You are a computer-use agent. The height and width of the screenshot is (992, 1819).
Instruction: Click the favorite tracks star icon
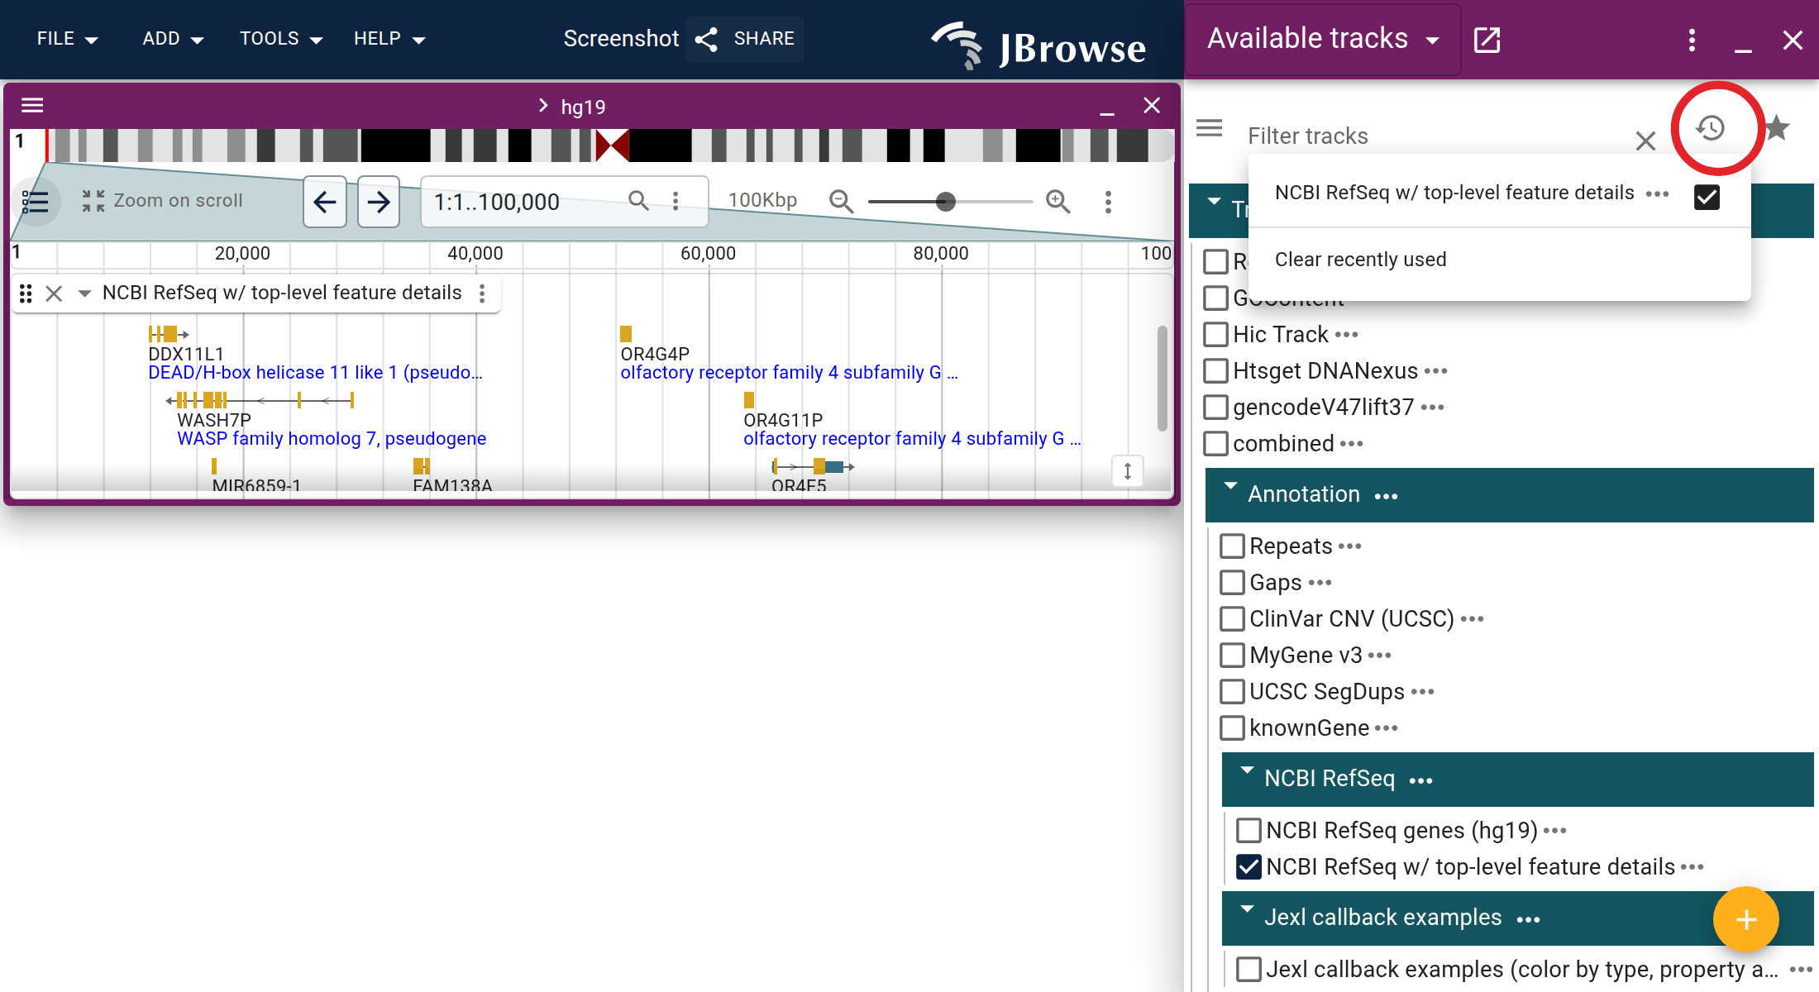click(x=1776, y=128)
